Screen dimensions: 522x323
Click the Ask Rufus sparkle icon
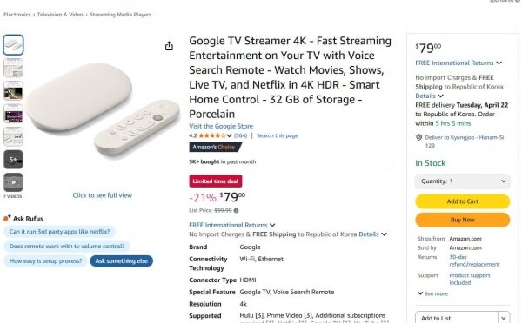[7, 218]
